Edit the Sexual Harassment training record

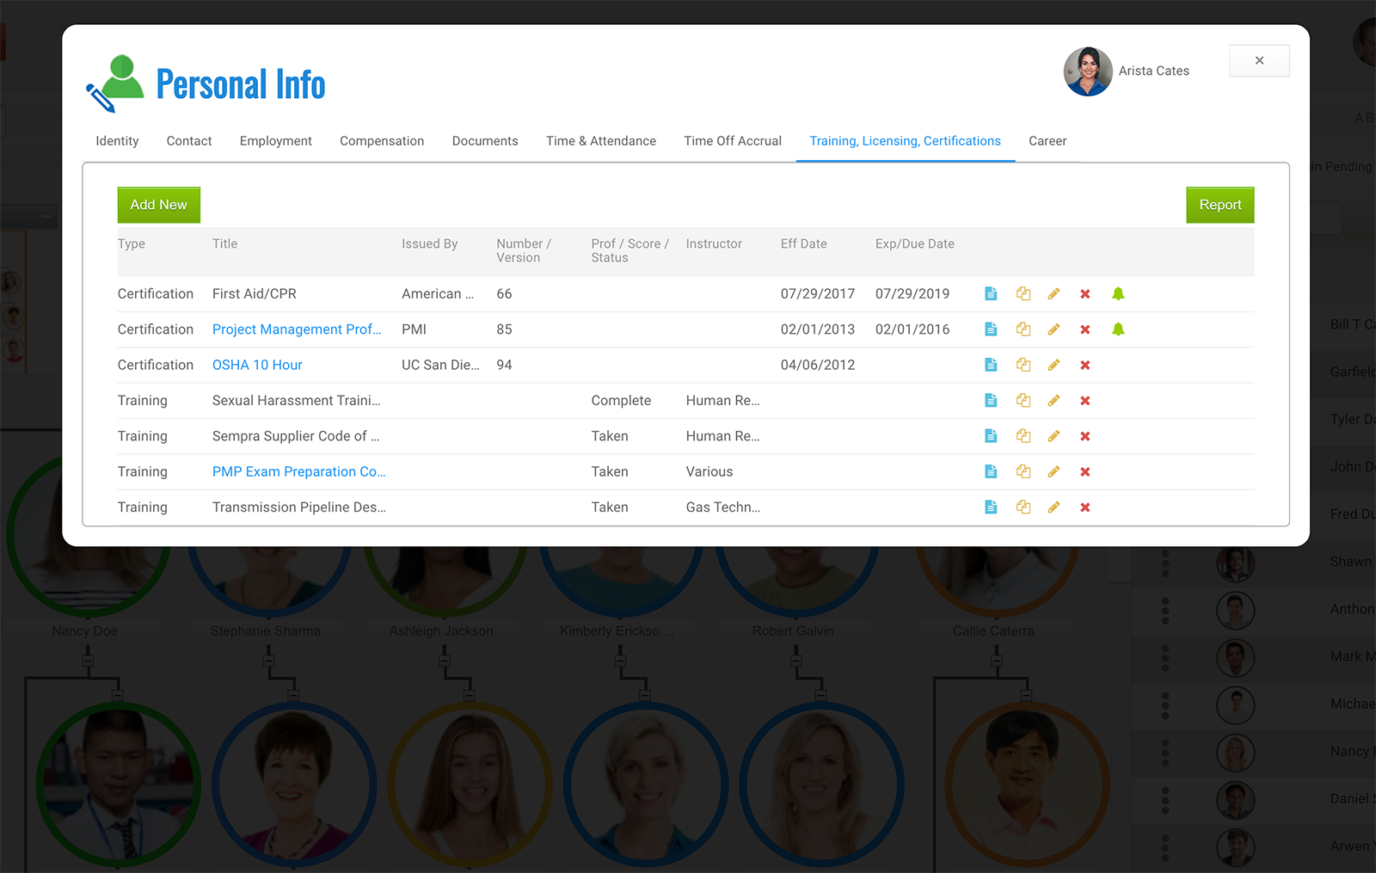[1053, 401]
